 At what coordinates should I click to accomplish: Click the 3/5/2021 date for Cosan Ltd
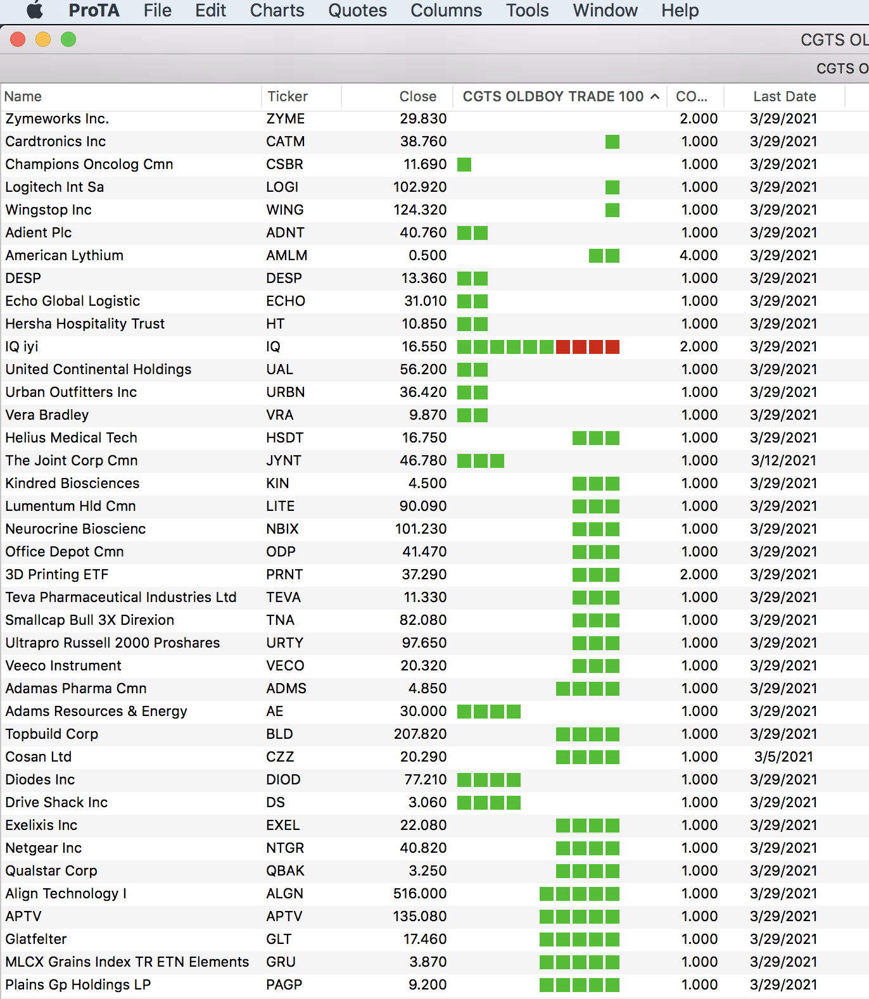tap(783, 757)
